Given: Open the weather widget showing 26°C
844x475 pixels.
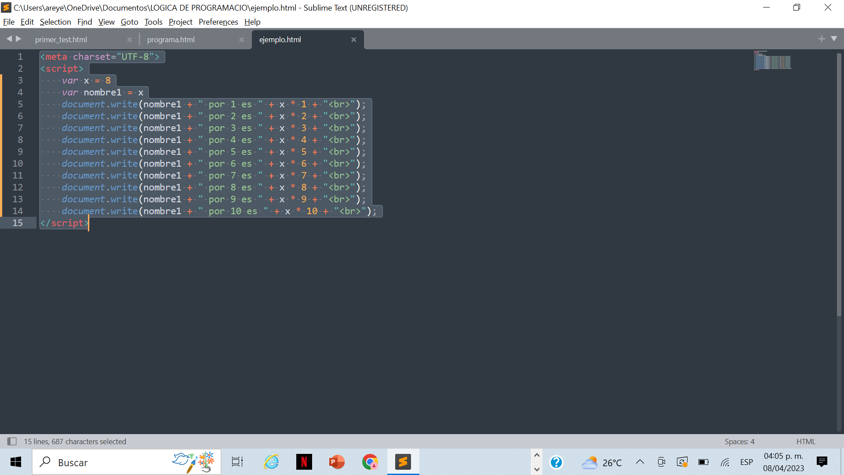Looking at the screenshot, I should pyautogui.click(x=602, y=462).
